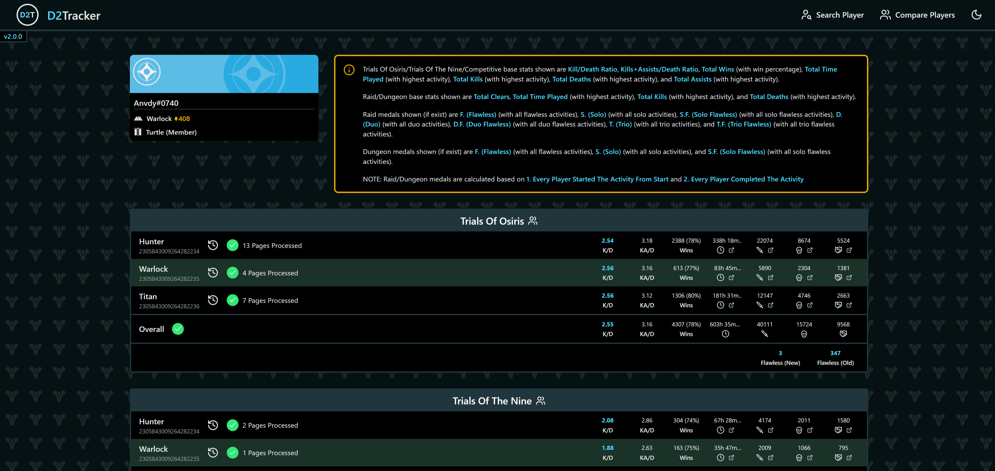Open Compare Players
Image resolution: width=995 pixels, height=471 pixels.
click(x=917, y=15)
